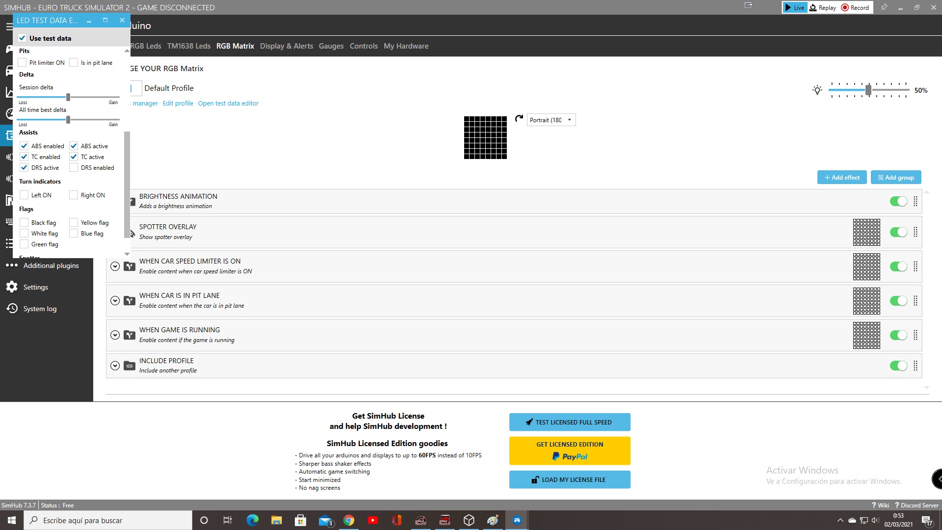Rotate the matrix preview with the arrow icon
Screen dimensions: 942x530
(519, 118)
